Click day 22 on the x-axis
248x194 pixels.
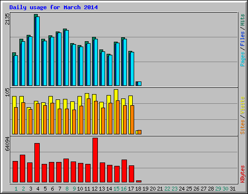(167, 189)
